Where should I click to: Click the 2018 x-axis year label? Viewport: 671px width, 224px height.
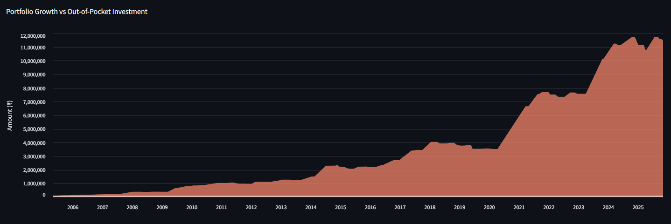(x=430, y=208)
